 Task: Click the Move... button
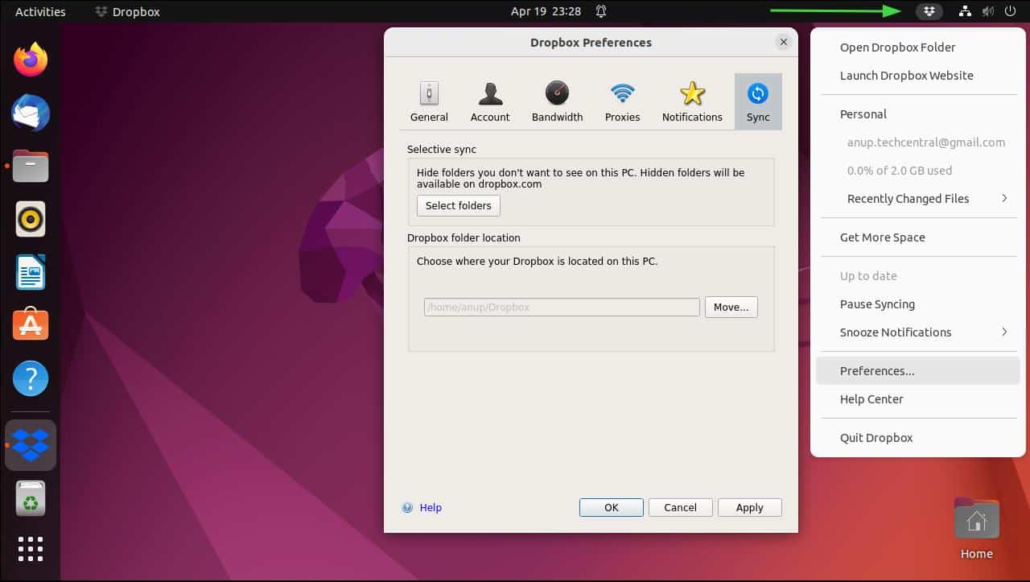(x=731, y=307)
